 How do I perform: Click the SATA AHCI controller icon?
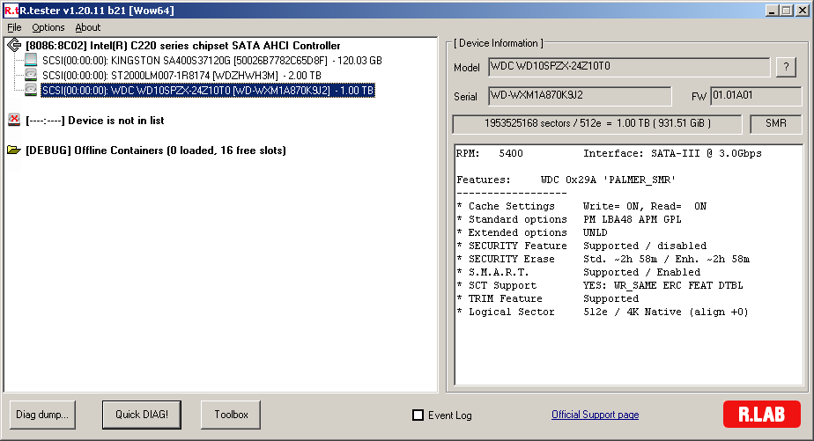(x=14, y=46)
